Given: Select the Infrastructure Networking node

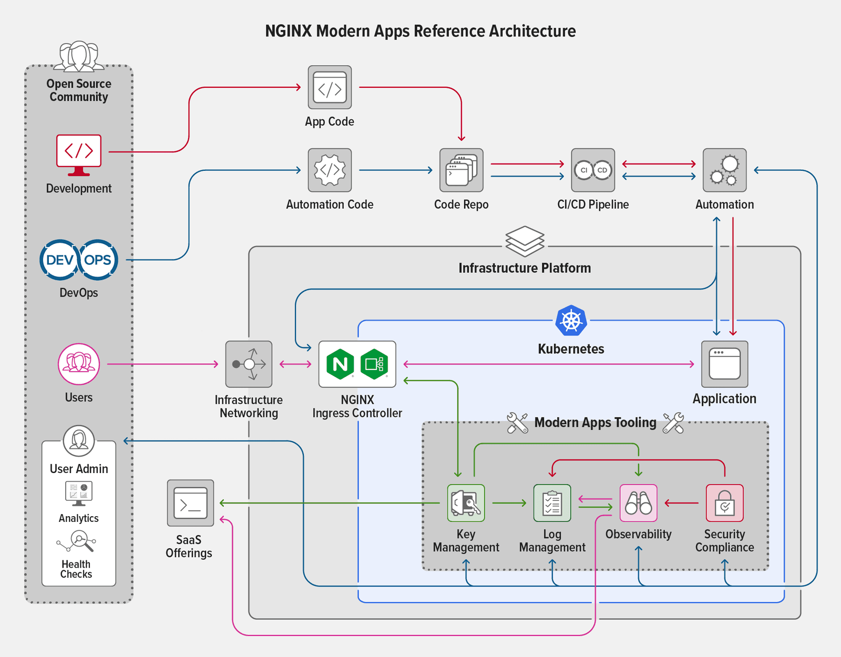Looking at the screenshot, I should tap(248, 364).
